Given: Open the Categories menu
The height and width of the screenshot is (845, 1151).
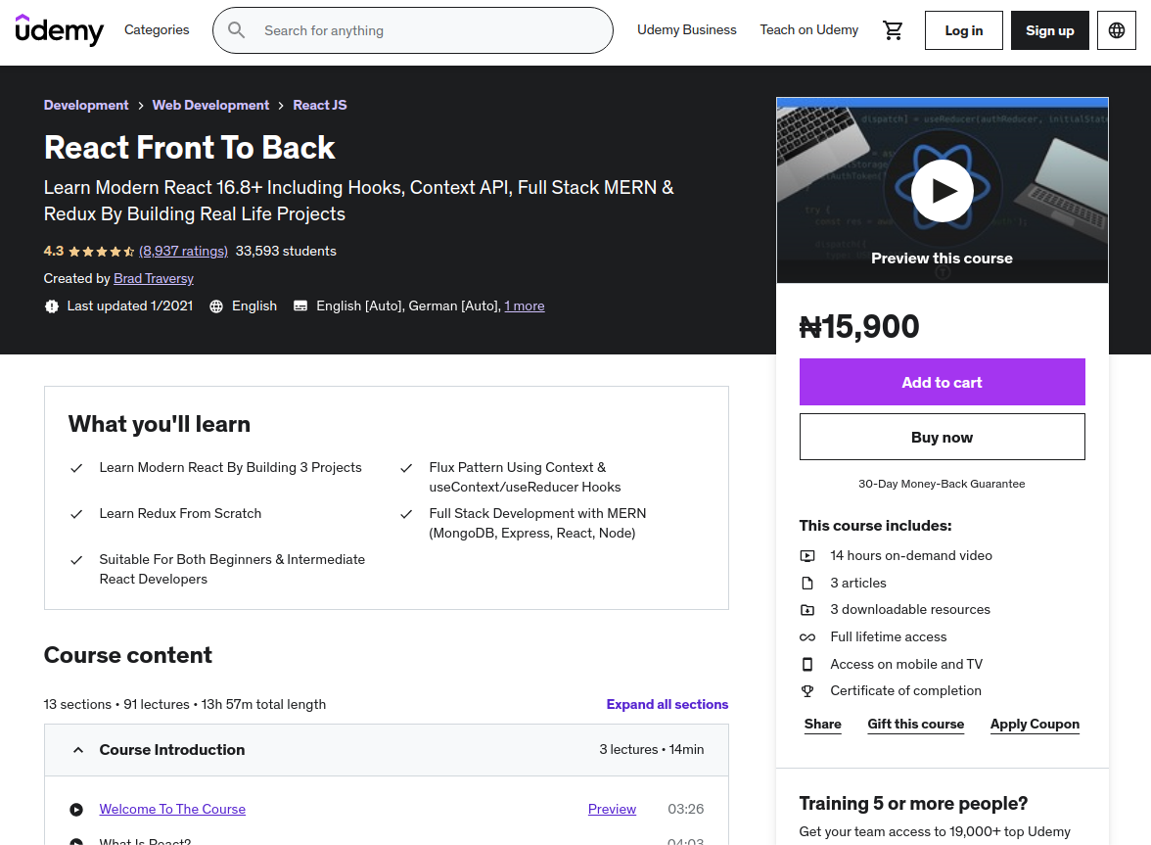Looking at the screenshot, I should point(157,30).
